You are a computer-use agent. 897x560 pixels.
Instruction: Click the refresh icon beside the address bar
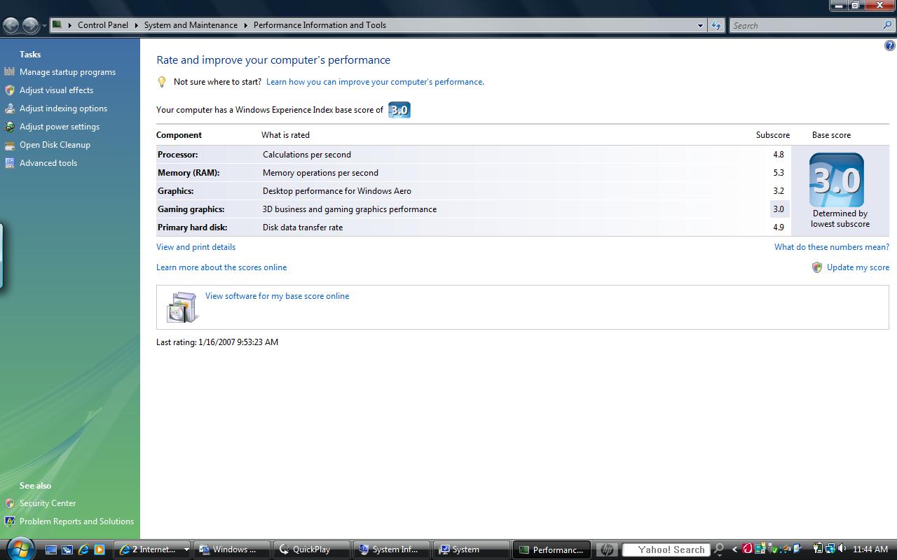[x=715, y=25]
